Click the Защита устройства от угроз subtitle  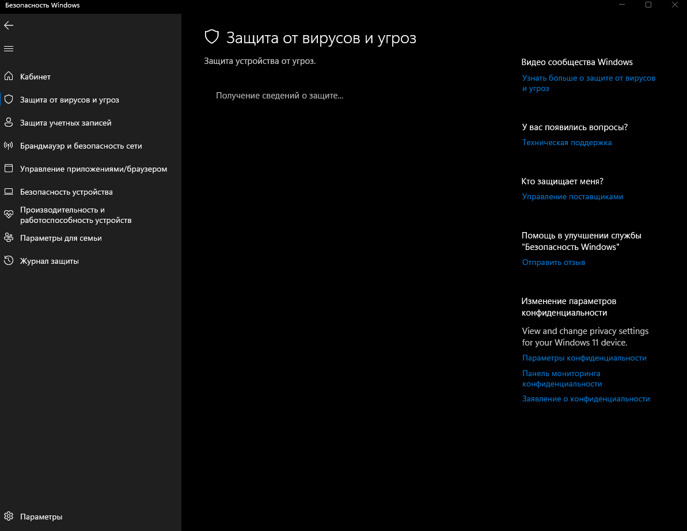pyautogui.click(x=260, y=61)
